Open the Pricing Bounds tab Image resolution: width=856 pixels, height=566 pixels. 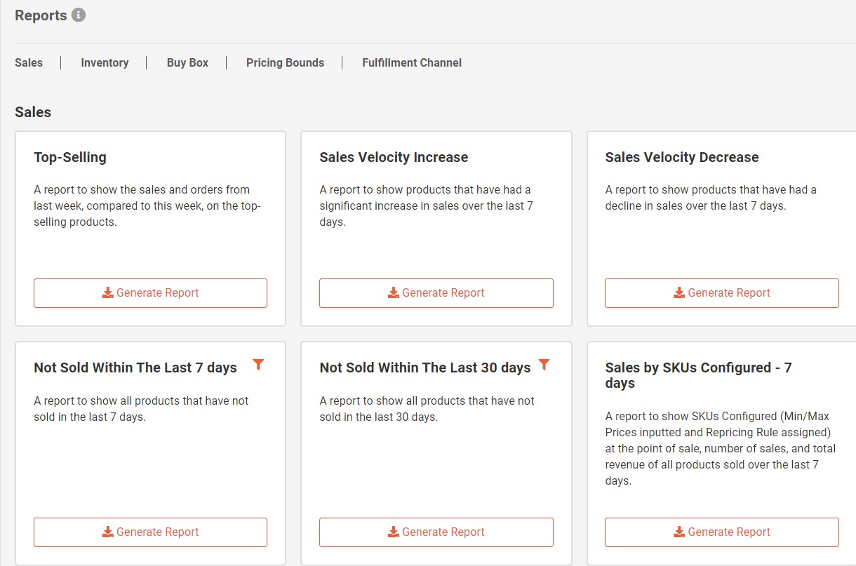[x=285, y=62]
